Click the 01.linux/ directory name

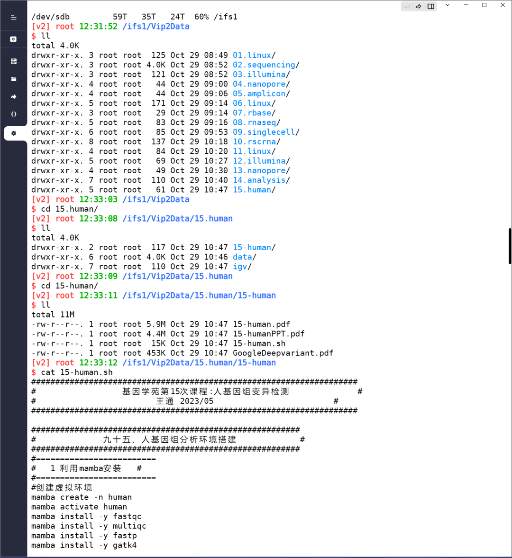pyautogui.click(x=254, y=55)
